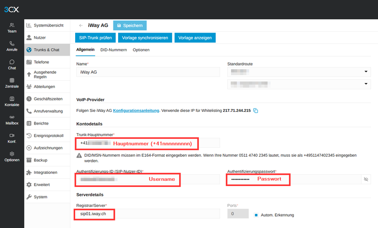Click the Trunk-Hauptnummer input field
Screen dimensions: 378x228
pos(148,143)
